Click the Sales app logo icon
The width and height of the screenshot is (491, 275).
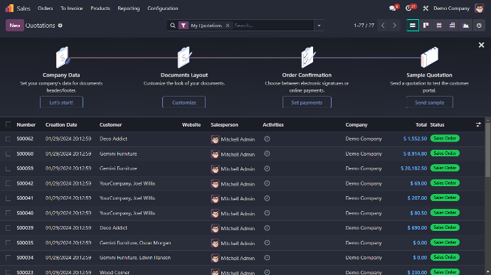(x=9, y=8)
